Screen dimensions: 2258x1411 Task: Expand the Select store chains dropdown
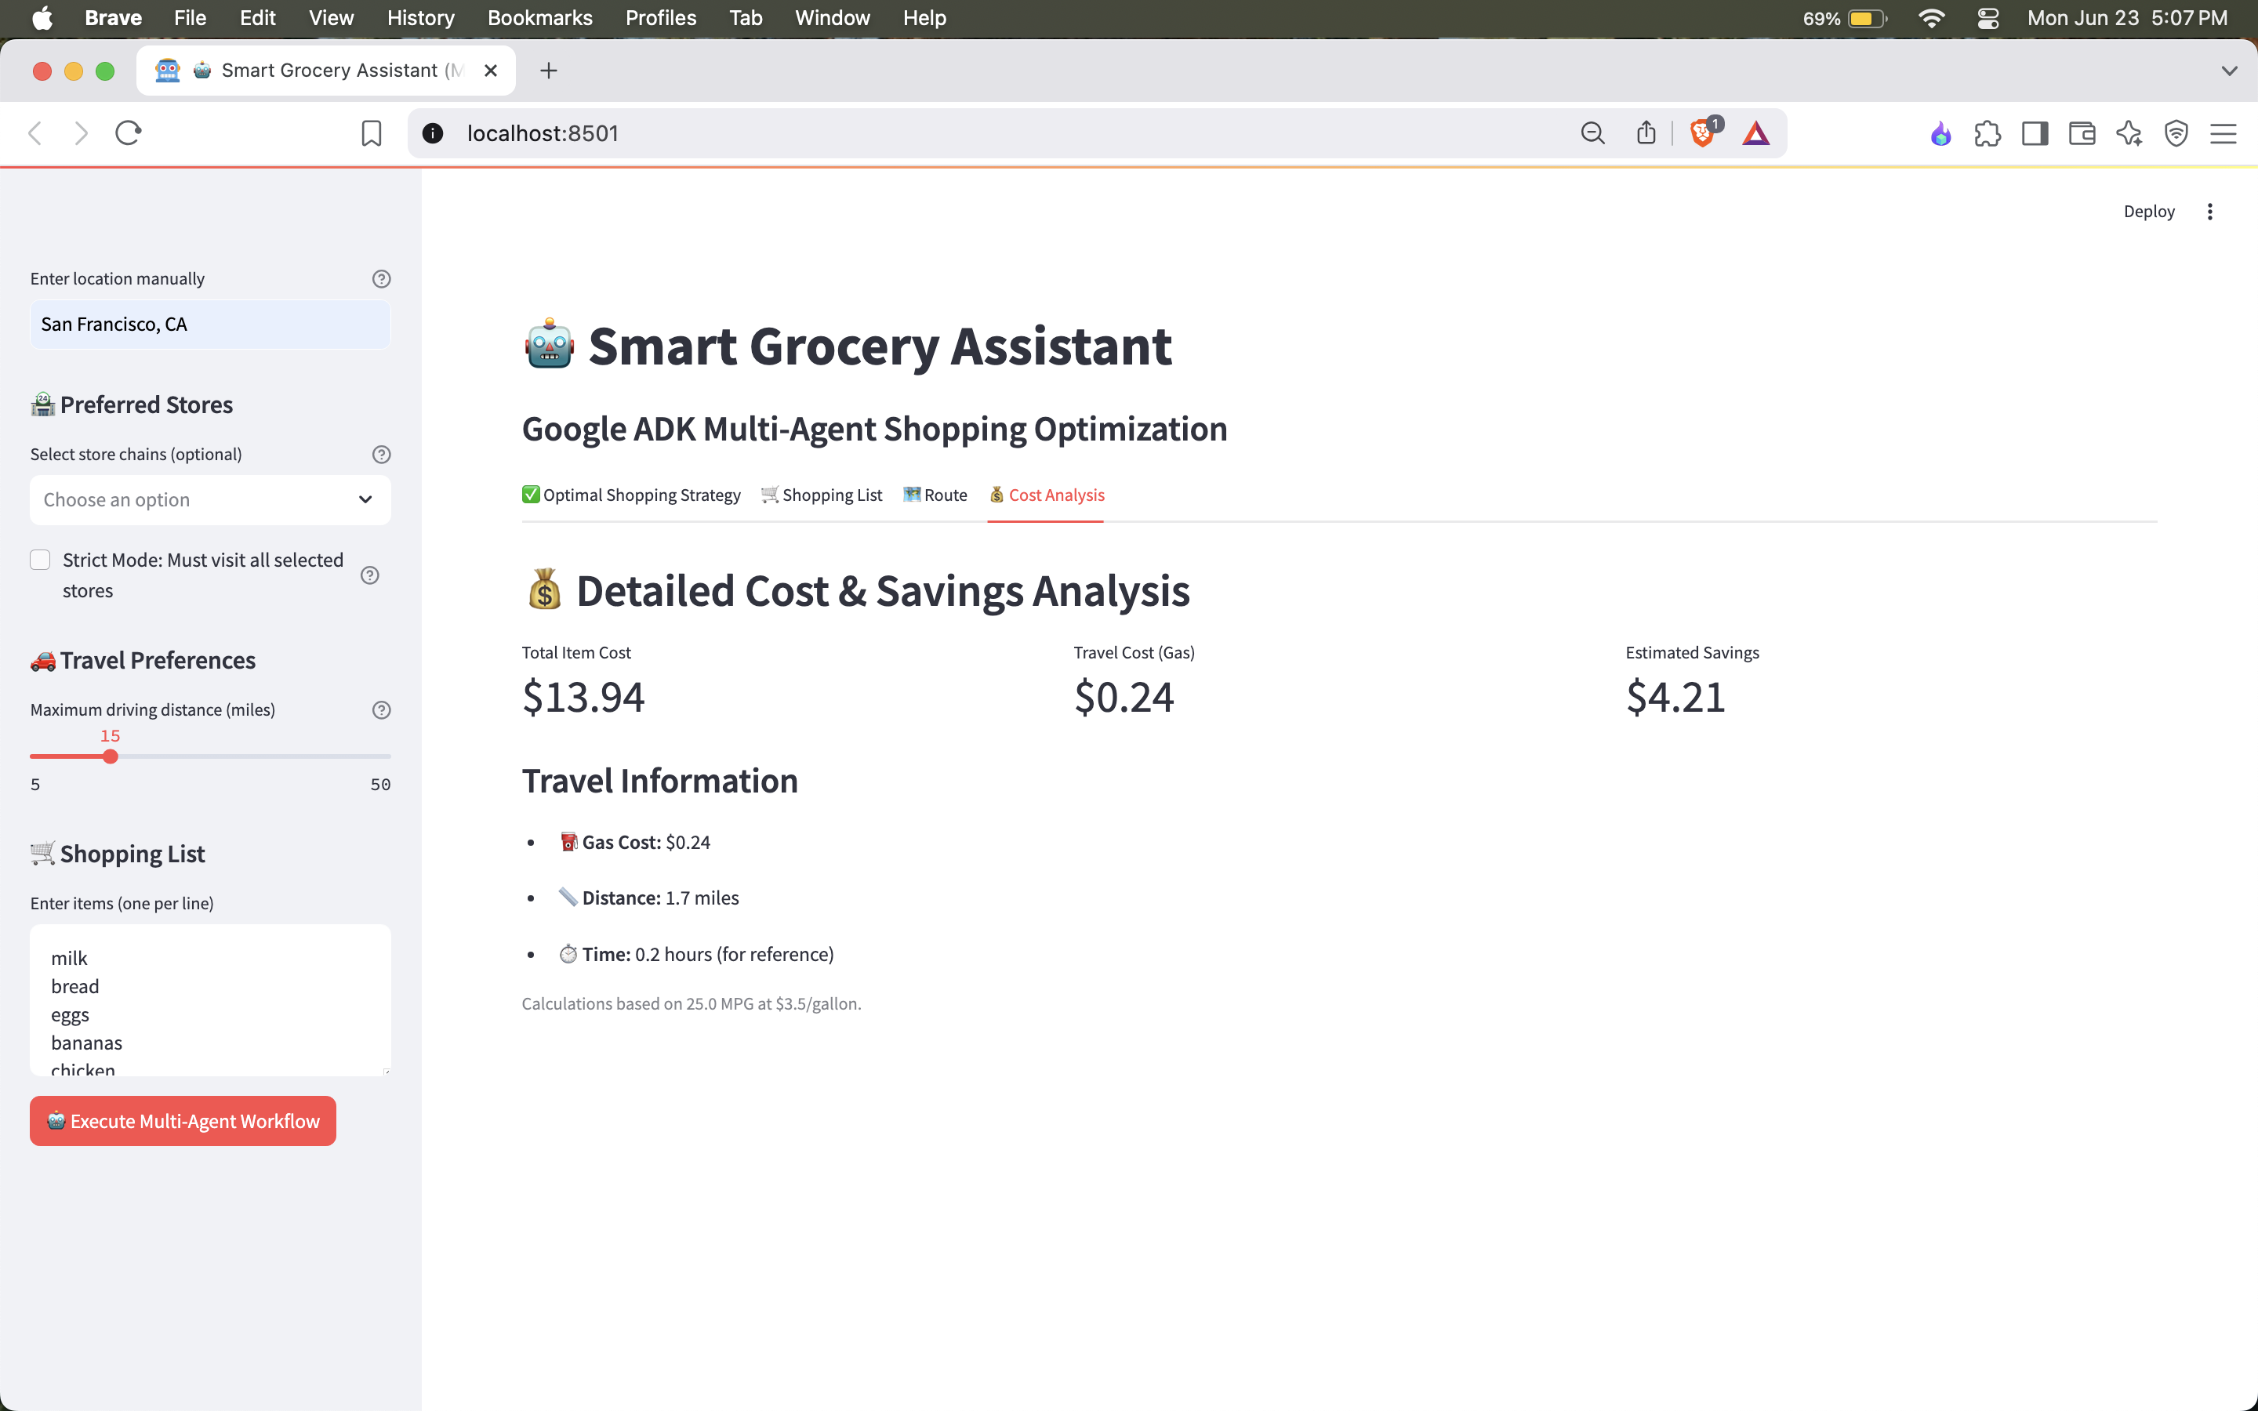coord(210,500)
